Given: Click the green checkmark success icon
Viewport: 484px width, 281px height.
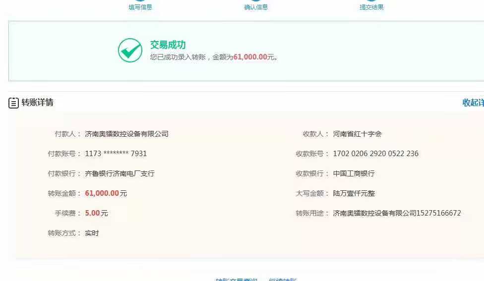Looking at the screenshot, I should point(130,51).
